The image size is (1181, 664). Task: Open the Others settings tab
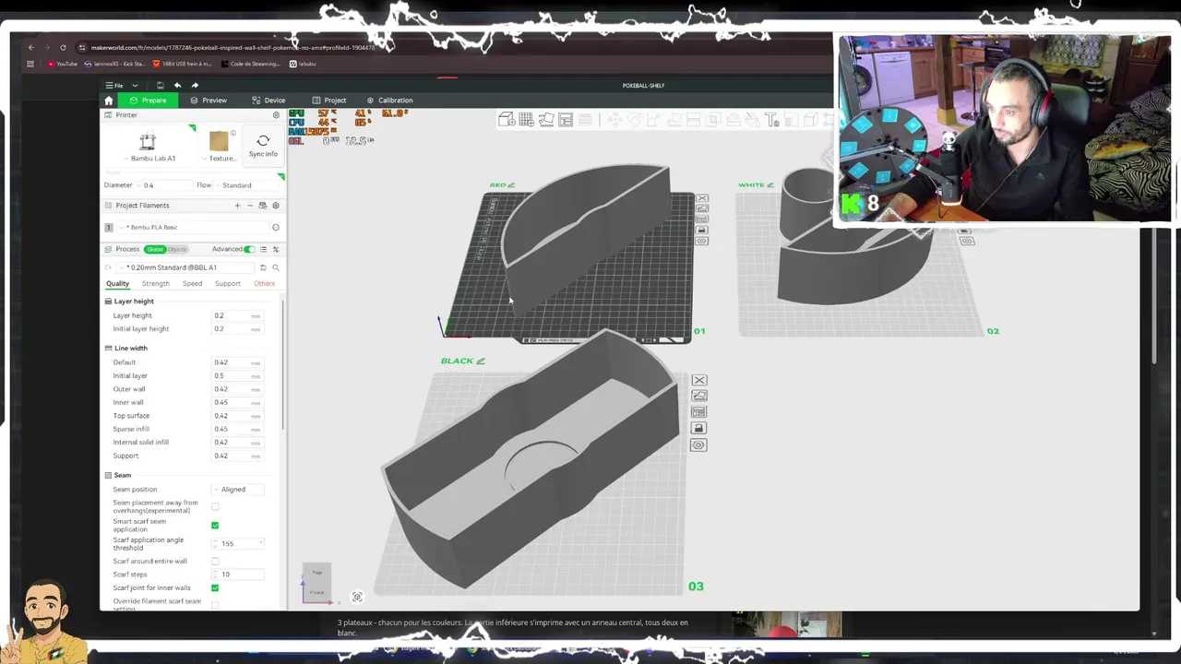264,284
